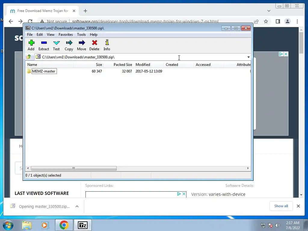
Task: Open a new Chrome tab
Action: click(x=85, y=11)
